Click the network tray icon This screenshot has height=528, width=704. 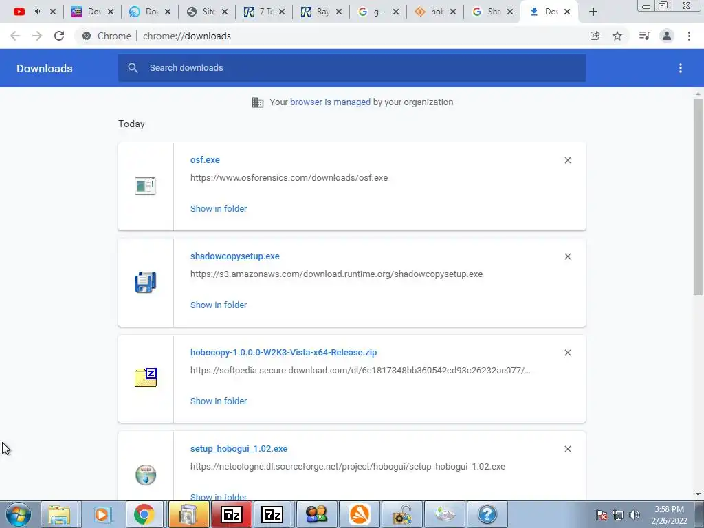click(618, 515)
